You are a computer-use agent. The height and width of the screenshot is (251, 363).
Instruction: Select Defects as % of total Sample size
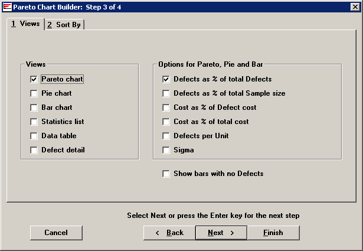[x=166, y=93]
